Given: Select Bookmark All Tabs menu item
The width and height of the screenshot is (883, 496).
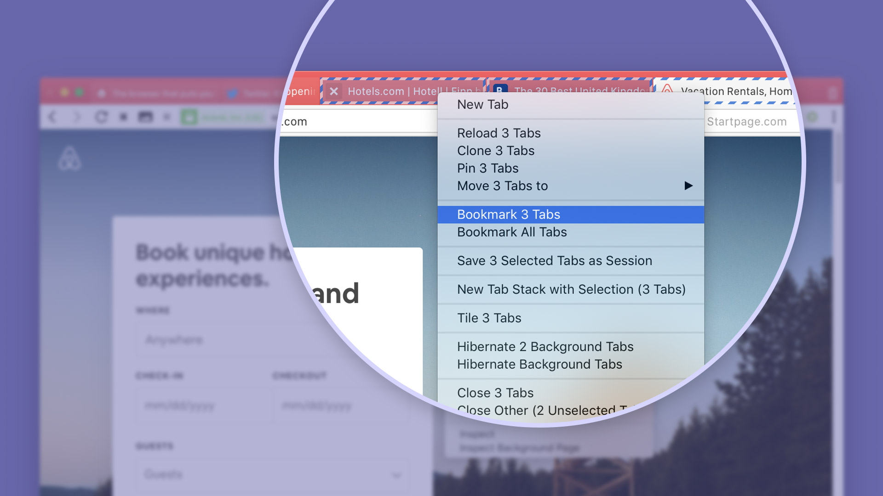Looking at the screenshot, I should (511, 231).
